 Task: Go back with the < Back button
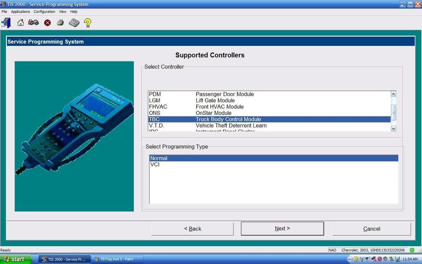click(192, 229)
